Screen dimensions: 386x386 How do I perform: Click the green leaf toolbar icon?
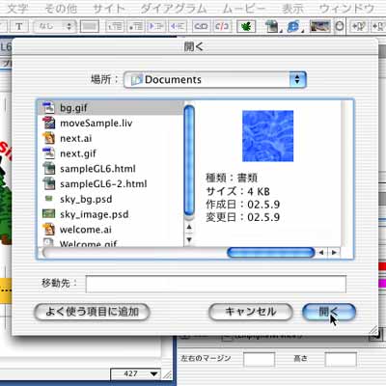(x=246, y=26)
